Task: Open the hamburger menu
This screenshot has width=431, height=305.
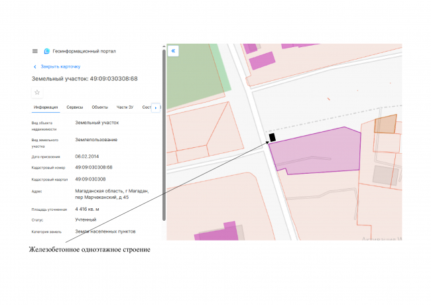Action: (35, 51)
